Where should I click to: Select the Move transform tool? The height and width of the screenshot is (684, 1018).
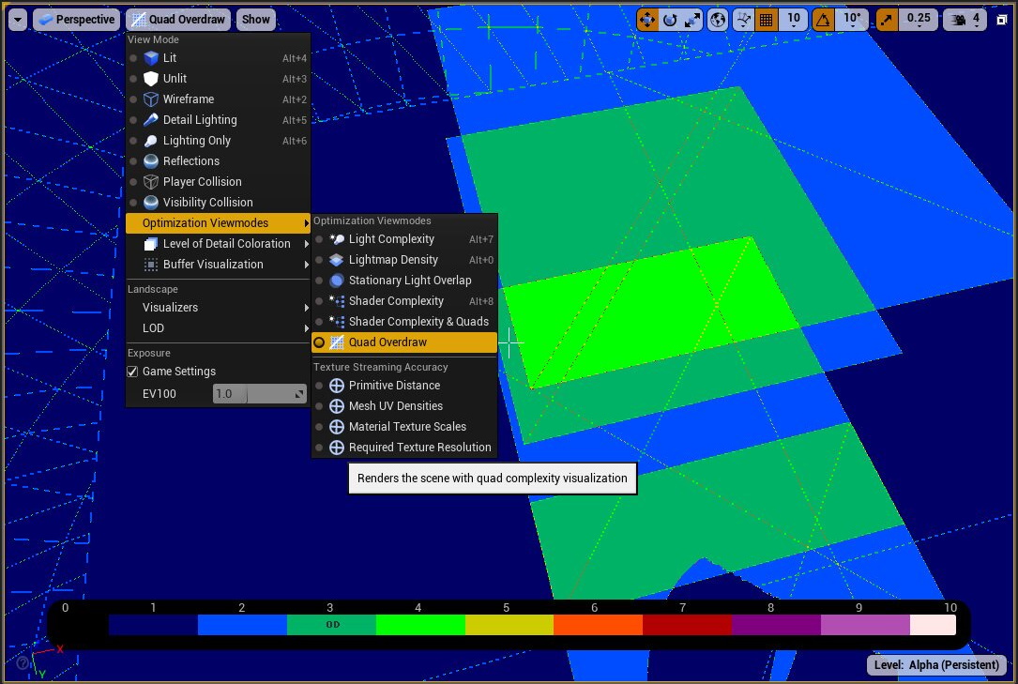tap(648, 19)
